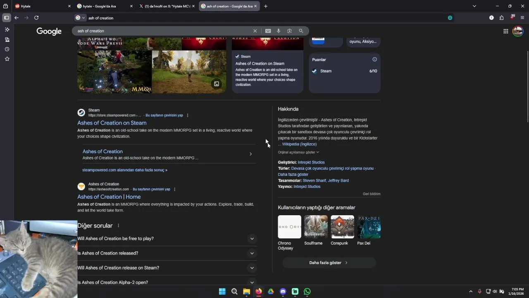
Task: Open 'Ashes of Creation on Steam' result link
Action: click(112, 123)
